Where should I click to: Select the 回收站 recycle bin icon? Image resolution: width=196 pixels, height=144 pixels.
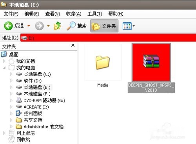(11, 139)
